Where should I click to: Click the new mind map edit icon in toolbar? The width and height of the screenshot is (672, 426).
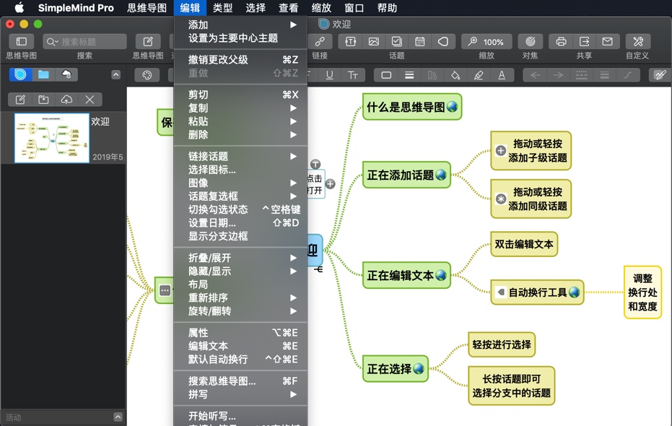[x=148, y=42]
